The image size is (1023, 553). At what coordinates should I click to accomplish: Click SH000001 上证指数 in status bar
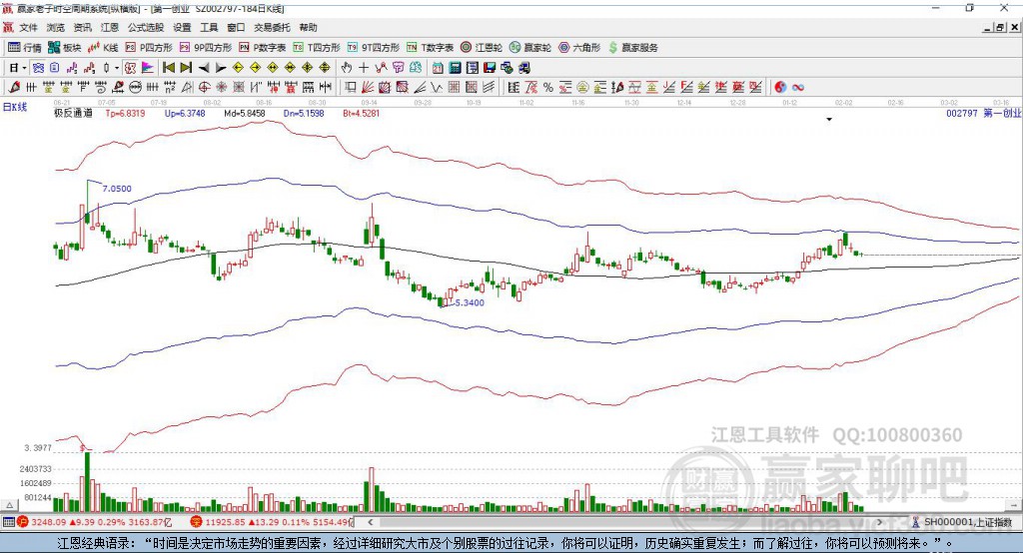pos(967,522)
